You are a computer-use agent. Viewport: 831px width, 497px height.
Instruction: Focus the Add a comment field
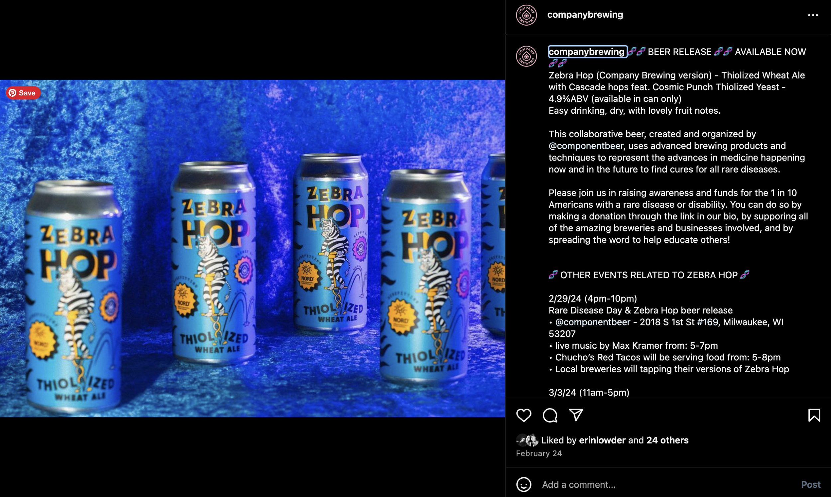point(666,484)
